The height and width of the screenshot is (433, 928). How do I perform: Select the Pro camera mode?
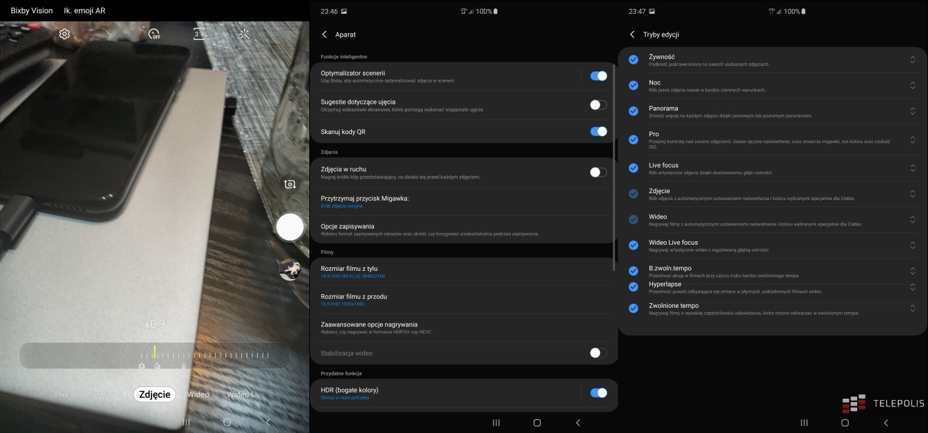pos(61,395)
